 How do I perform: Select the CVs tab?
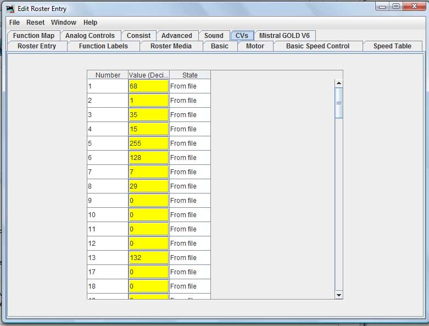242,36
